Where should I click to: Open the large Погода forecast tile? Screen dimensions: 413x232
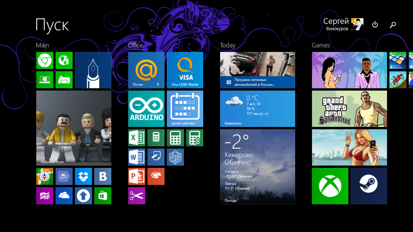258,167
